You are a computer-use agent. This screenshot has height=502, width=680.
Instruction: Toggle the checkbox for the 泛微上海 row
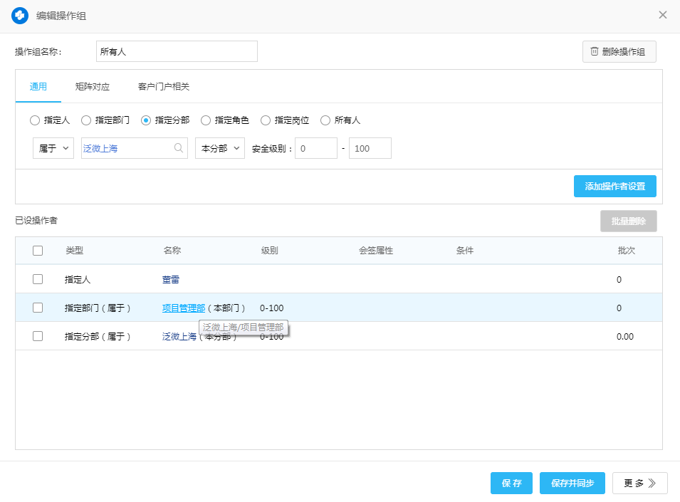pyautogui.click(x=38, y=336)
